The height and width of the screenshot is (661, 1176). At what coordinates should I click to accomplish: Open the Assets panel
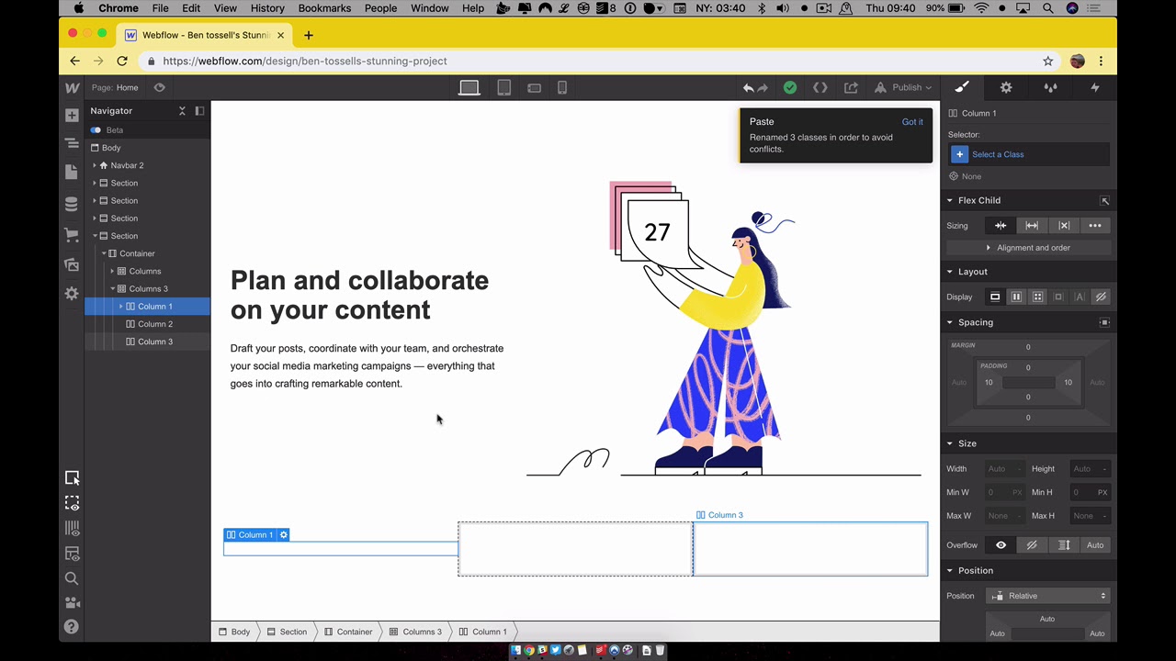coord(72,264)
